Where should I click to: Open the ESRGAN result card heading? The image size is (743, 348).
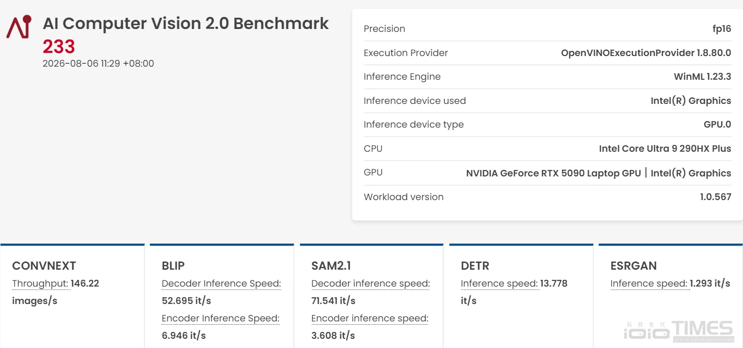(x=633, y=266)
